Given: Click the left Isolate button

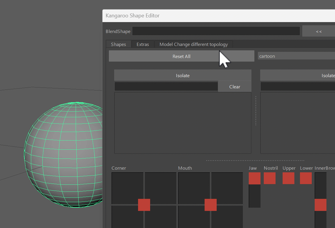Looking at the screenshot, I should (x=183, y=75).
